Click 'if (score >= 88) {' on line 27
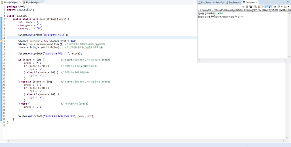Viewport: 291px width, 147px height. point(37,88)
